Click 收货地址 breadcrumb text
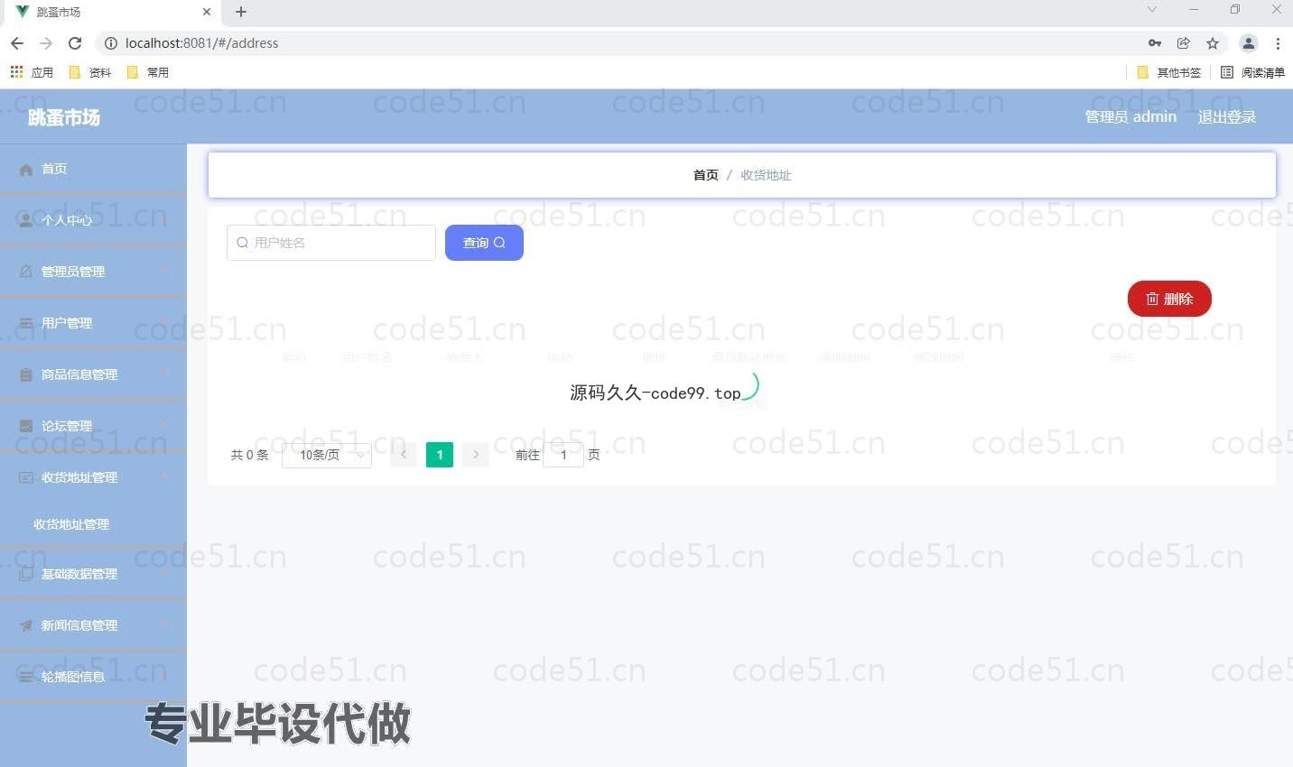 [x=766, y=175]
